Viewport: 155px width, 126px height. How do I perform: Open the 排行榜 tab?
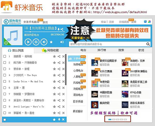[102, 50]
